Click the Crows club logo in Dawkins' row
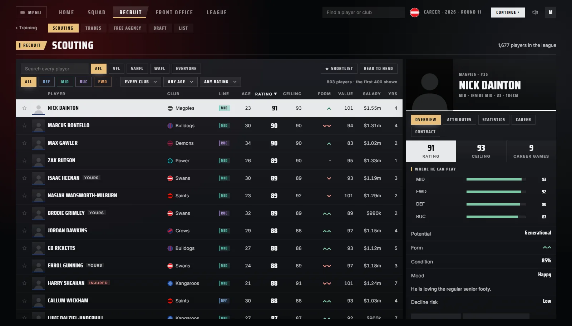 click(170, 231)
